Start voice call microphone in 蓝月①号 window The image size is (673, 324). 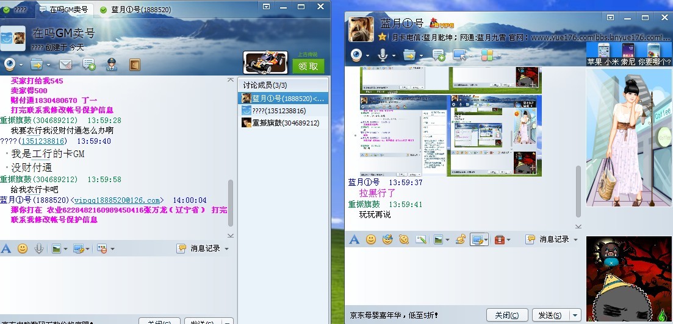click(x=383, y=55)
